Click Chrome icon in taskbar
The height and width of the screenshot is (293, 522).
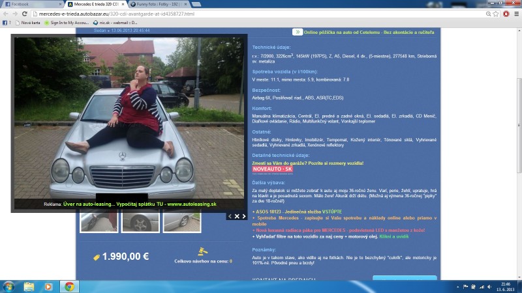click(69, 286)
